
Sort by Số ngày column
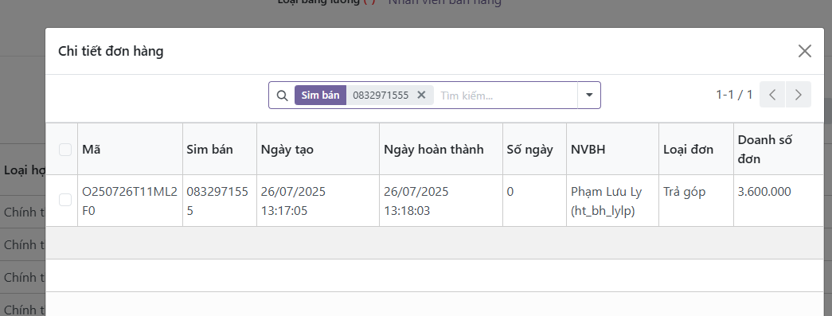click(534, 150)
